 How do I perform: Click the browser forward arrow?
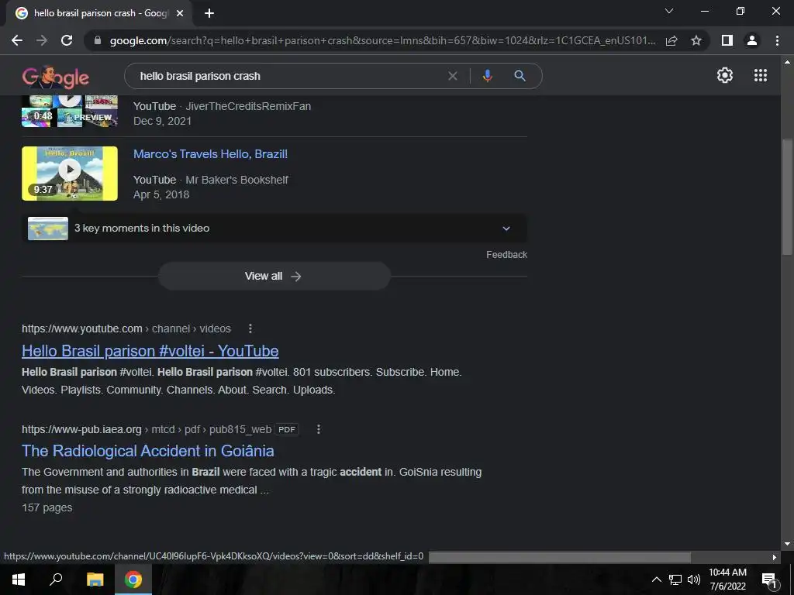click(42, 40)
